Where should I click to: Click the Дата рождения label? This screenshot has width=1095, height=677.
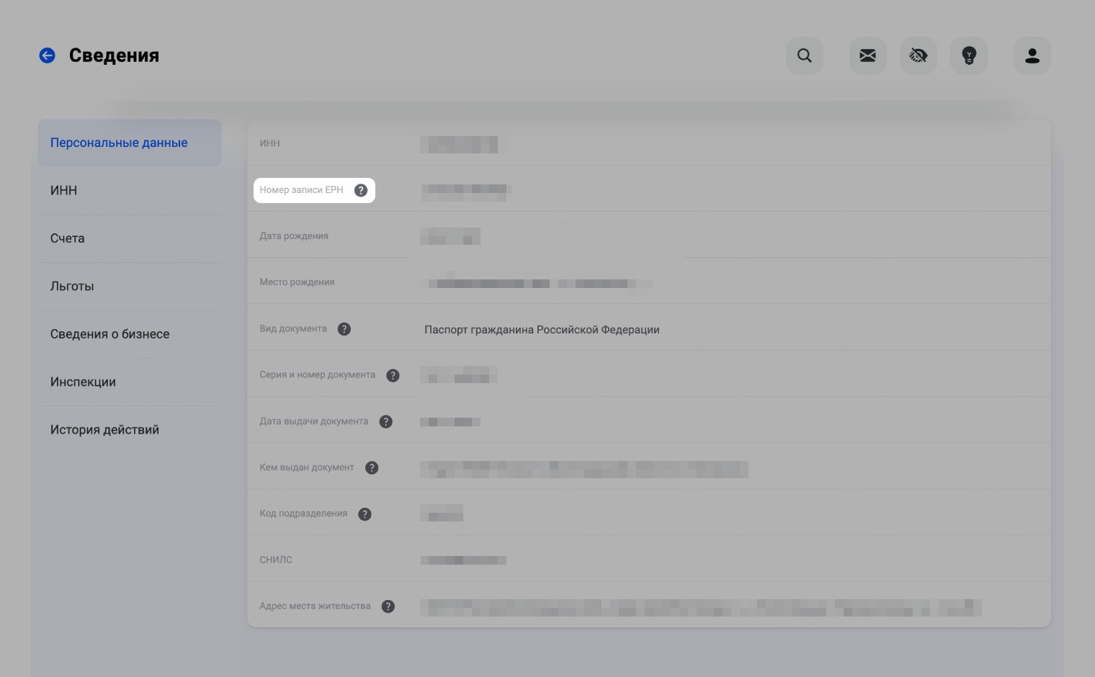point(294,236)
